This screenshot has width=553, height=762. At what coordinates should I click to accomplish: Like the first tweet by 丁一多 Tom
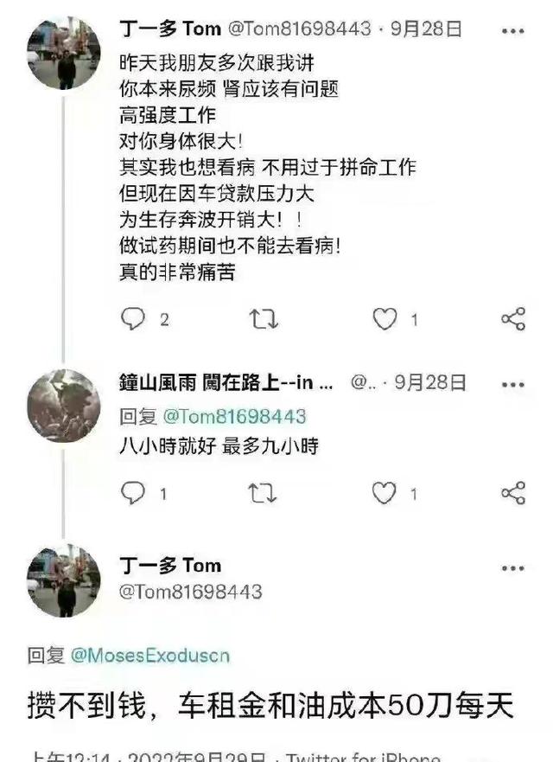385,319
